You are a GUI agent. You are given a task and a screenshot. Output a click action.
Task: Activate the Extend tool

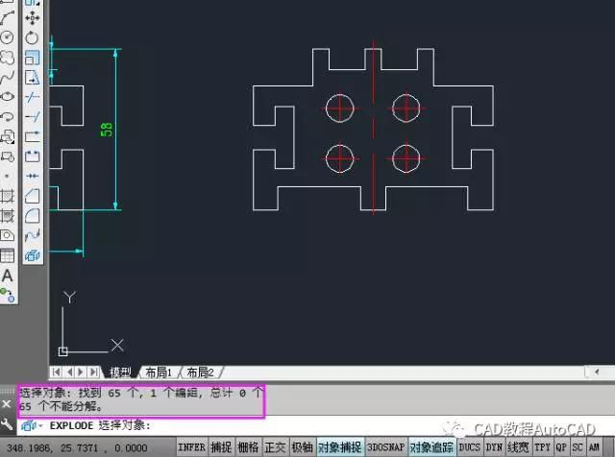coord(32,116)
